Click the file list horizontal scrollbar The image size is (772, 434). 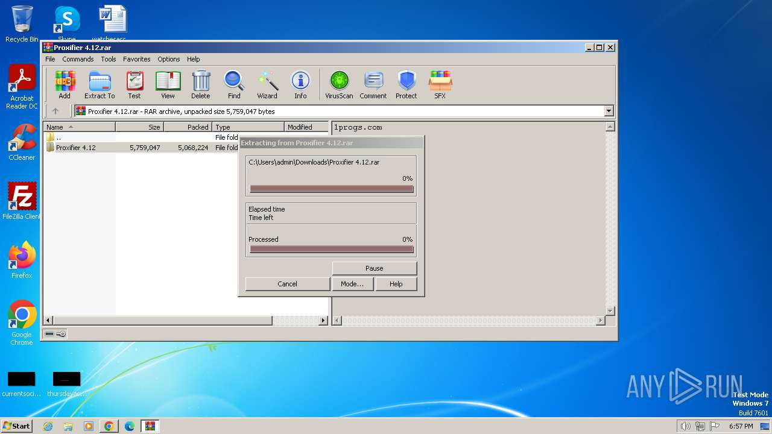(x=163, y=321)
